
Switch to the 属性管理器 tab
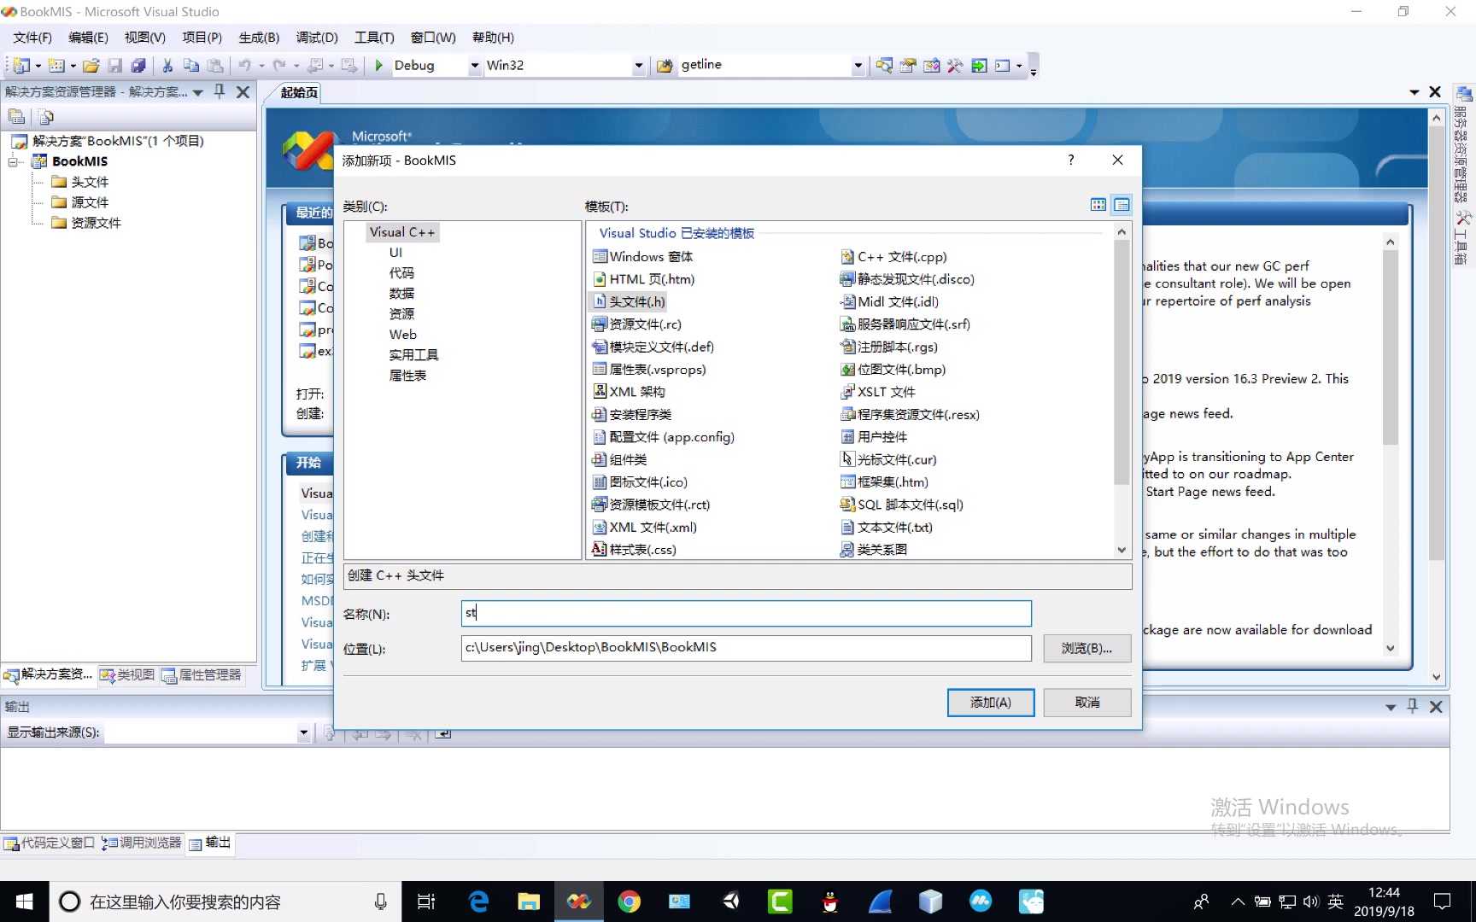[202, 675]
